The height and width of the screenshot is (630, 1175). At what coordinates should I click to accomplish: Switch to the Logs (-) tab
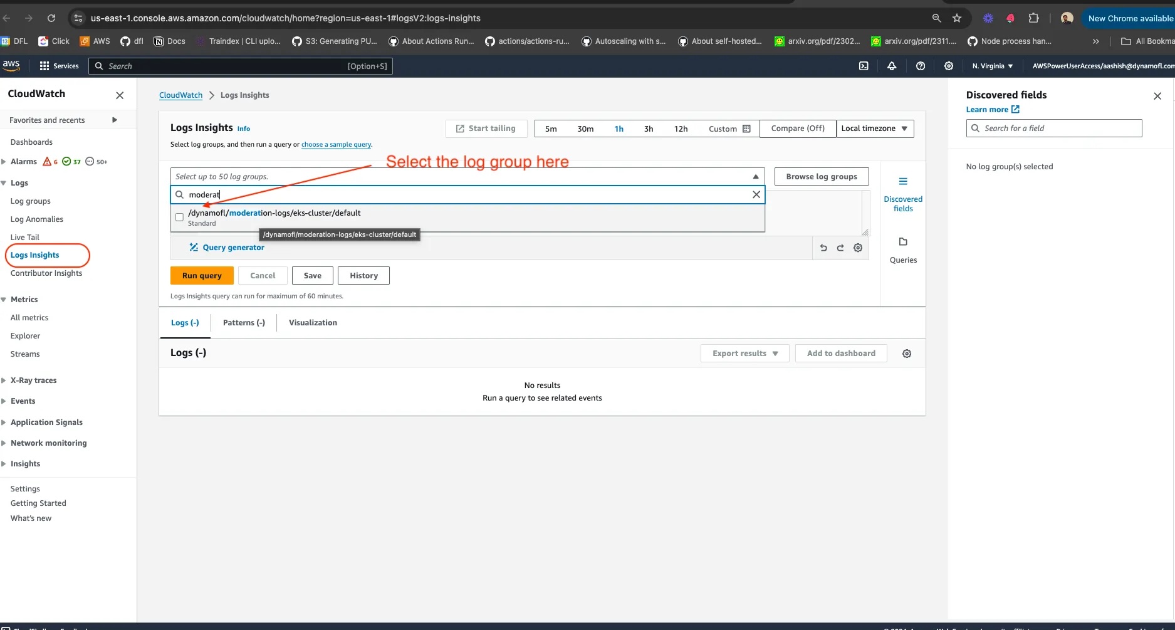[x=185, y=323]
